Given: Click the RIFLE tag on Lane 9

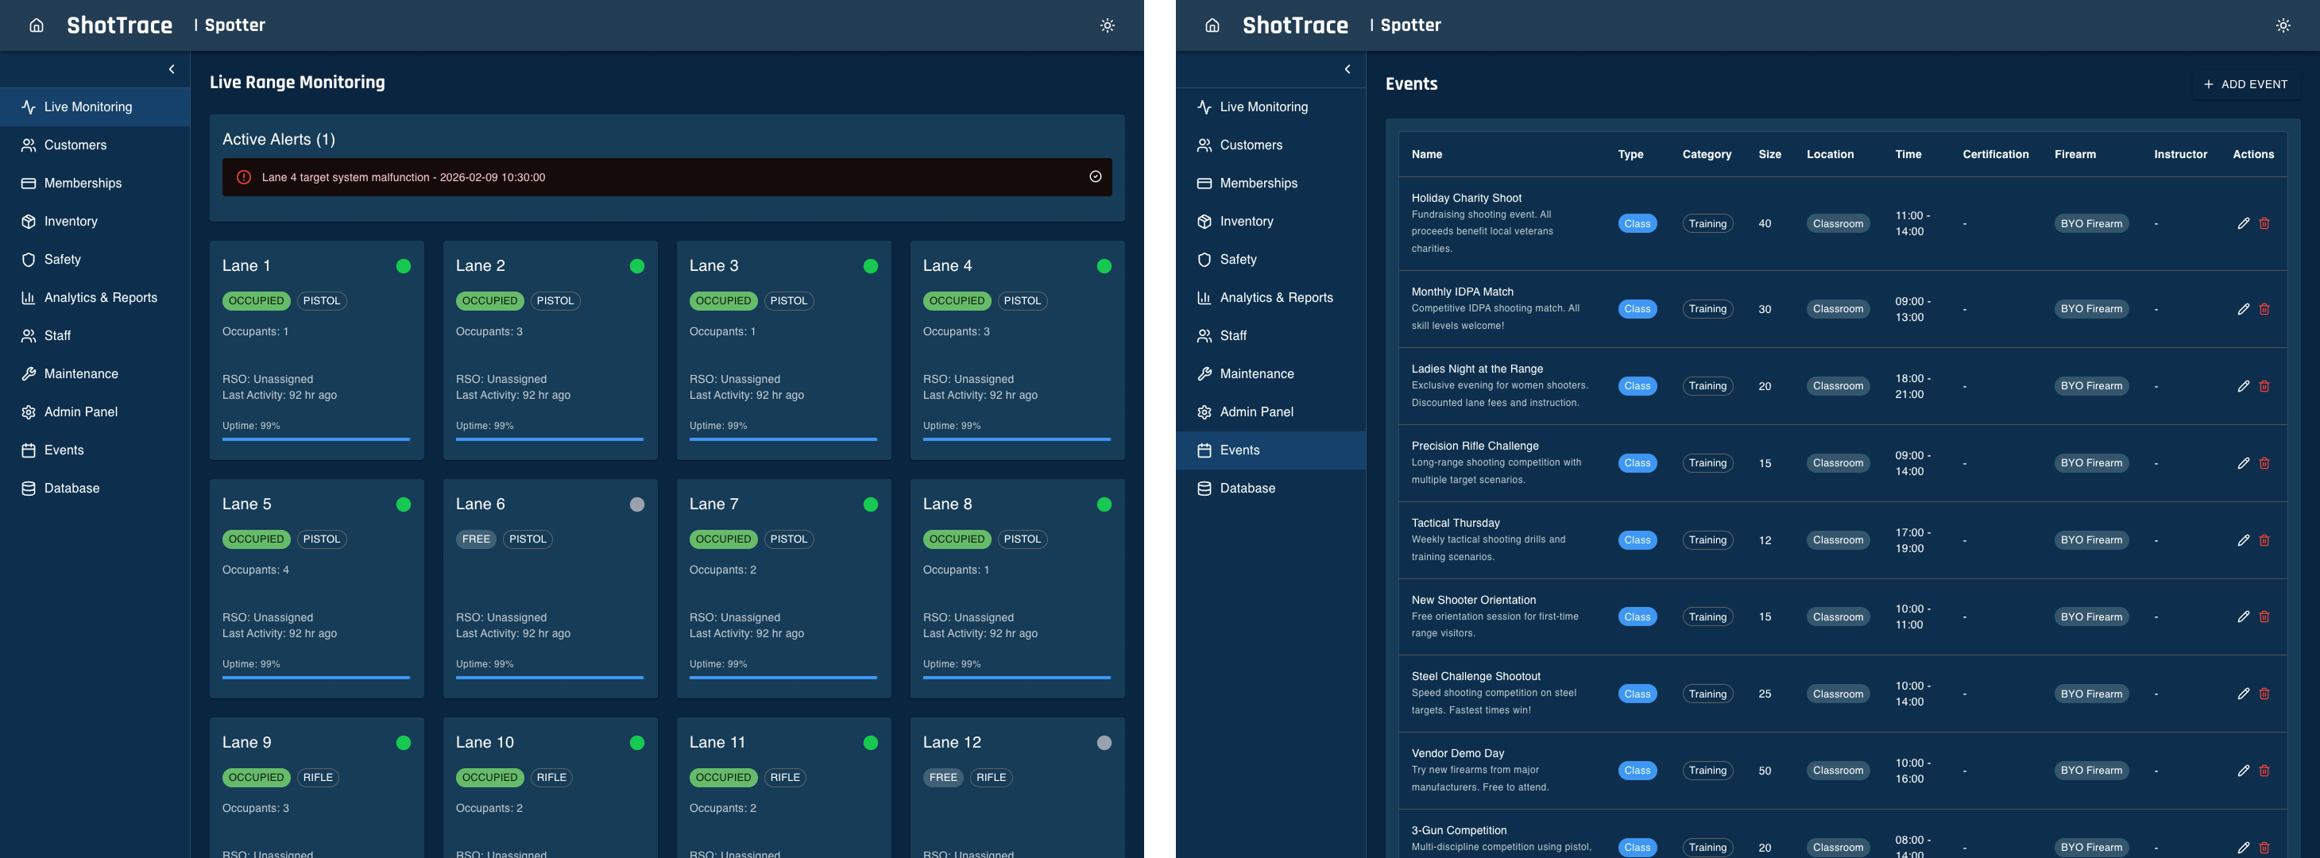Looking at the screenshot, I should [318, 777].
